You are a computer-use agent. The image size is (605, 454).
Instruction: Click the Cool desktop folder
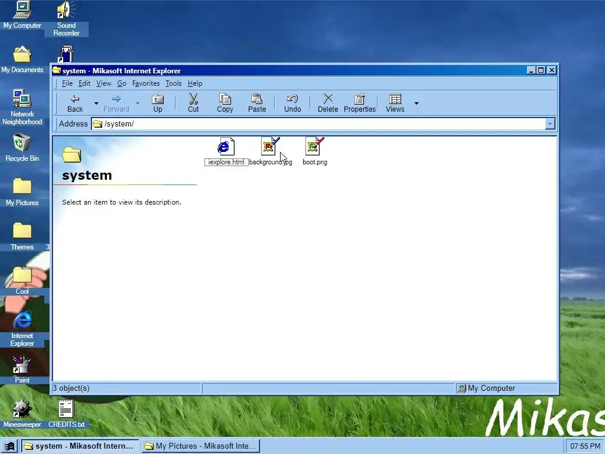pos(22,281)
